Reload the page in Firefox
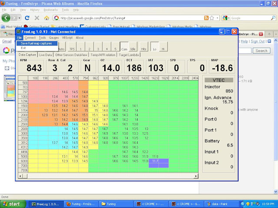The width and height of the screenshot is (278, 208). tap(27, 18)
